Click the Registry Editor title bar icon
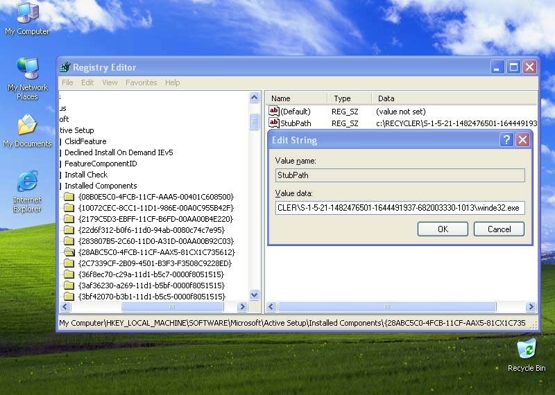 click(x=65, y=67)
